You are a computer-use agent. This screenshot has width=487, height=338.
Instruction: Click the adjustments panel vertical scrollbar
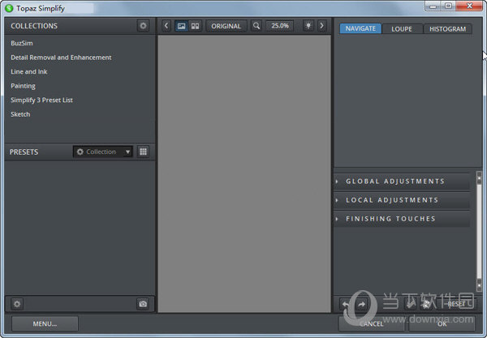[x=479, y=231]
